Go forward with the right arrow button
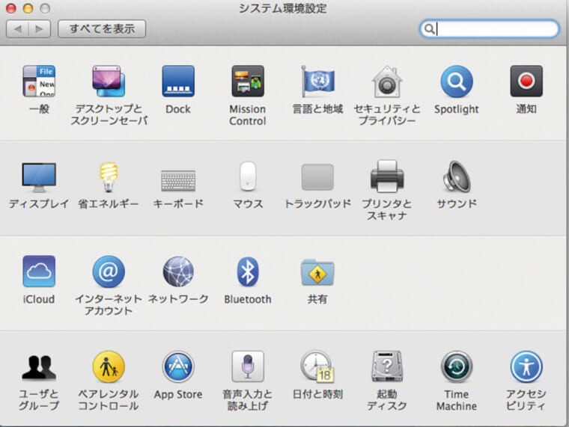569x427 pixels. coord(40,28)
